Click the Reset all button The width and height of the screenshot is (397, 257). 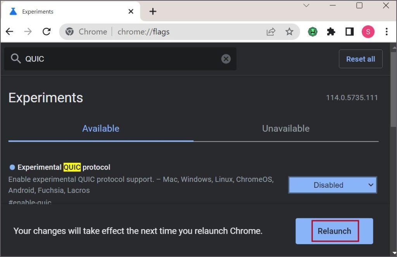coord(361,59)
